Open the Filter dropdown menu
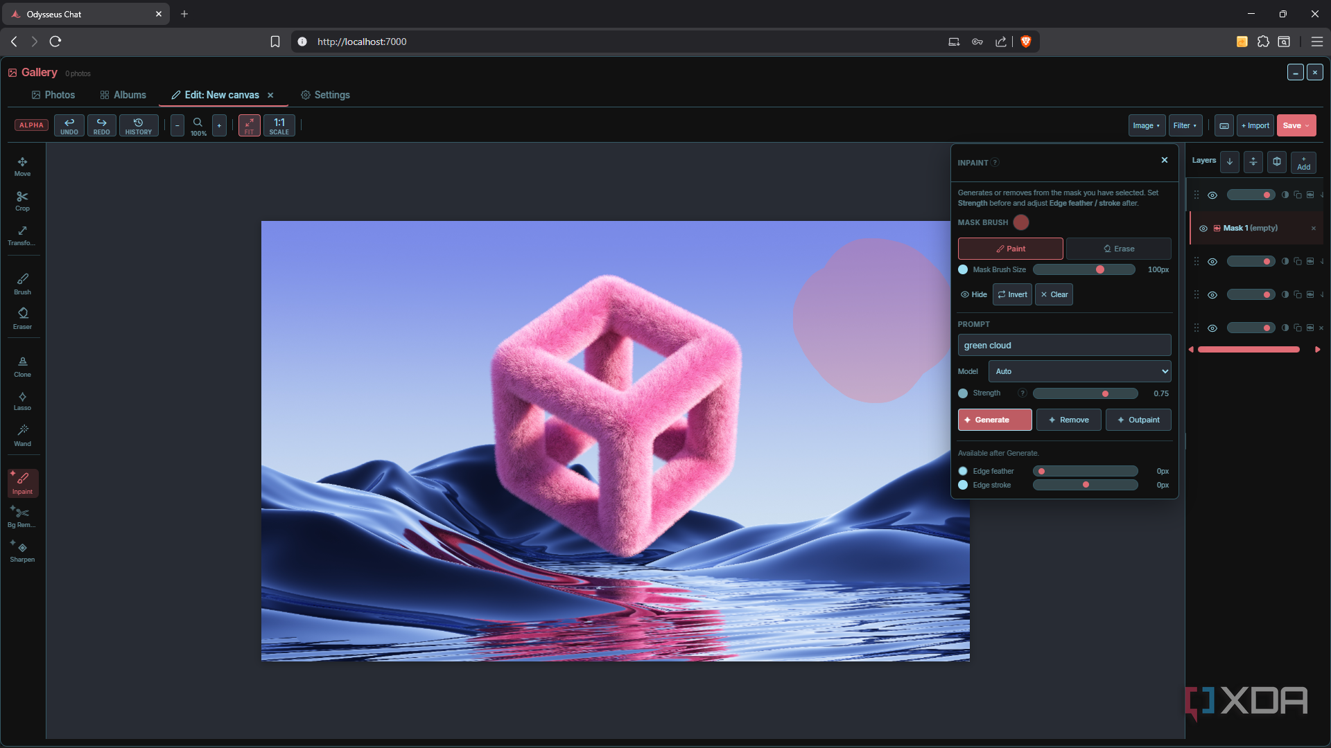Viewport: 1331px width, 748px height. (1185, 125)
